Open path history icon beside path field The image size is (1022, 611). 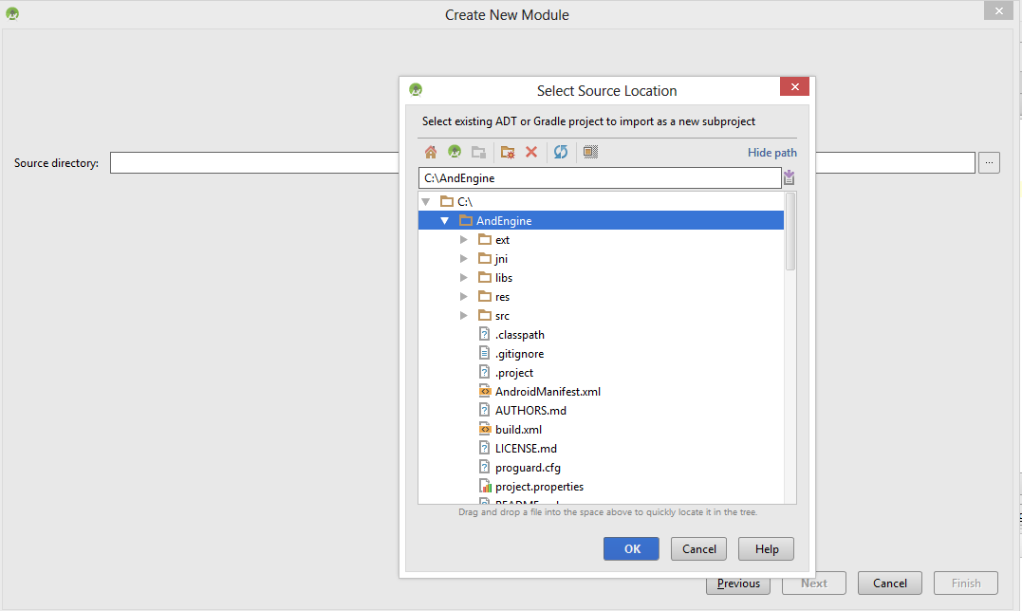789,177
